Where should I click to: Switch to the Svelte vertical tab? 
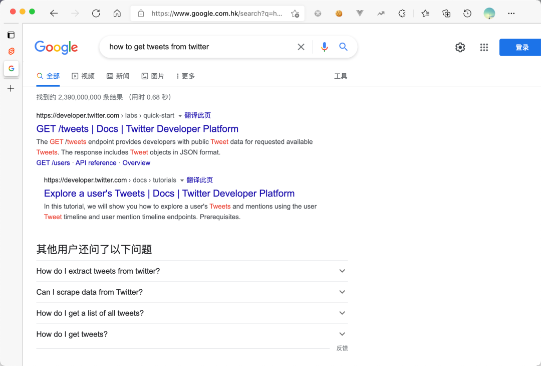pyautogui.click(x=11, y=51)
